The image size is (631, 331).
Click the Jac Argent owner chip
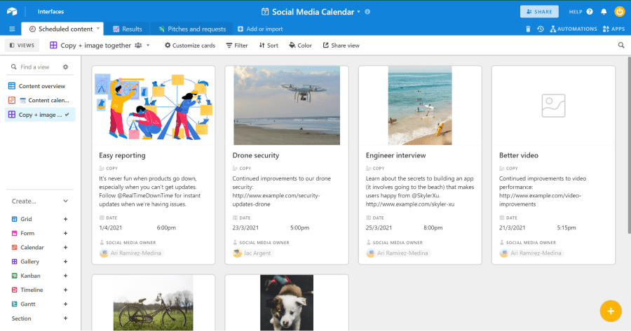[252, 253]
